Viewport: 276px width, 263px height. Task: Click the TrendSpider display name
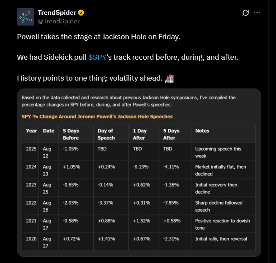57,13
